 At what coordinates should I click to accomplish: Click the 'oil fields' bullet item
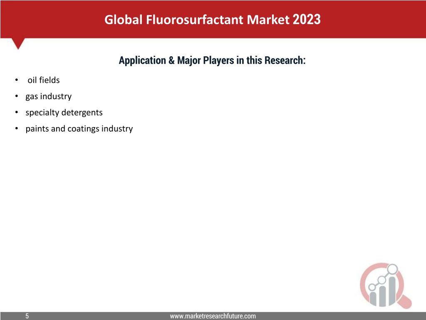[x=43, y=80]
